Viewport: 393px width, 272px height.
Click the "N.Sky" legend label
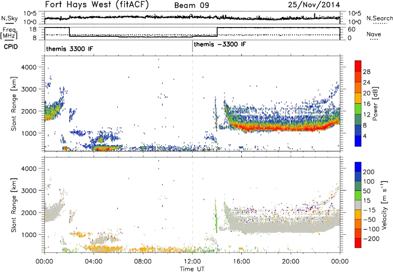point(9,18)
